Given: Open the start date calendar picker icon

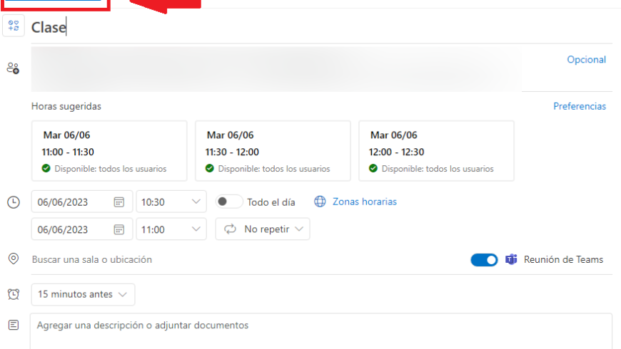Looking at the screenshot, I should coord(118,202).
